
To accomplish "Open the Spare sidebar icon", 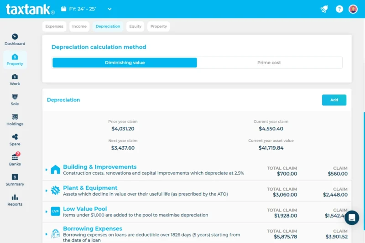I will pyautogui.click(x=15, y=137).
